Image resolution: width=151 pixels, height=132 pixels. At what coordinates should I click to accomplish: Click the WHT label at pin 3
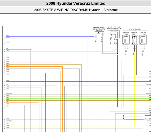click(8, 42)
